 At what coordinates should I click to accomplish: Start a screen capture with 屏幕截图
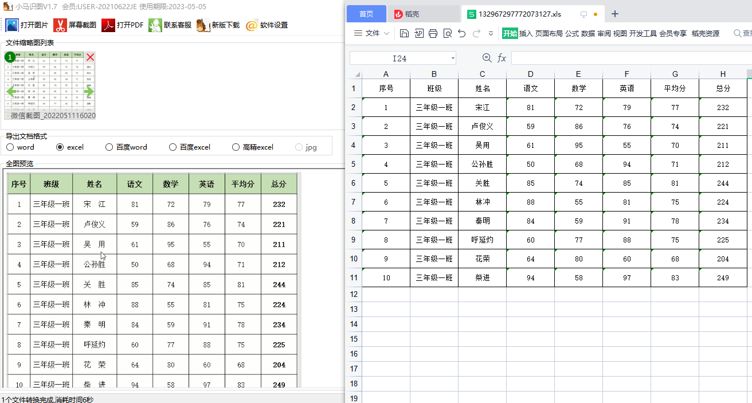tap(75, 25)
